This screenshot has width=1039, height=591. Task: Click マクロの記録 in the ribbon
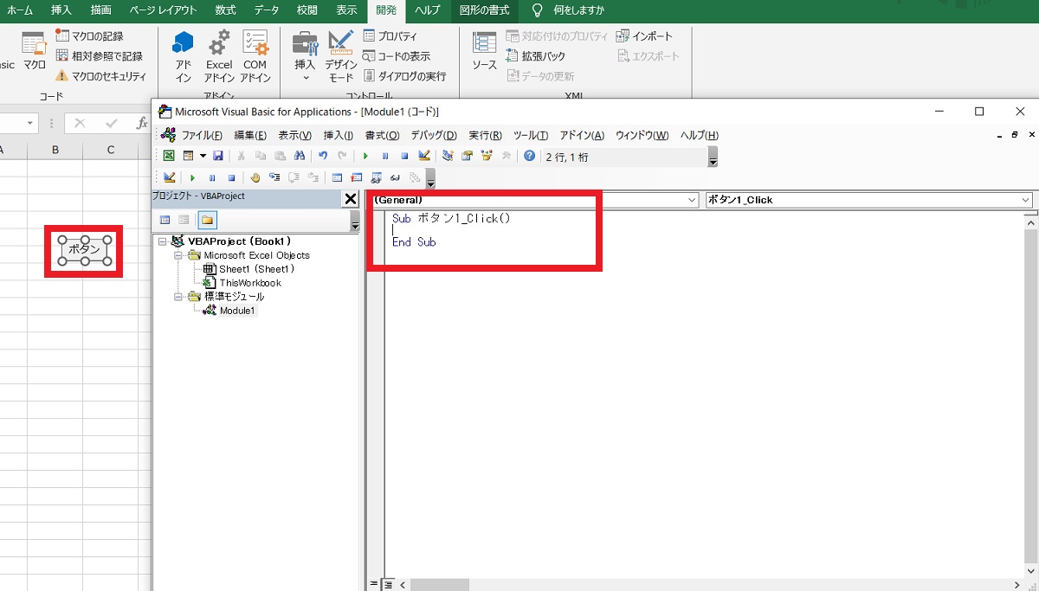coord(89,36)
